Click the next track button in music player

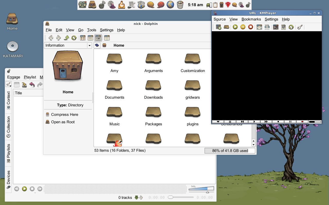40,189
